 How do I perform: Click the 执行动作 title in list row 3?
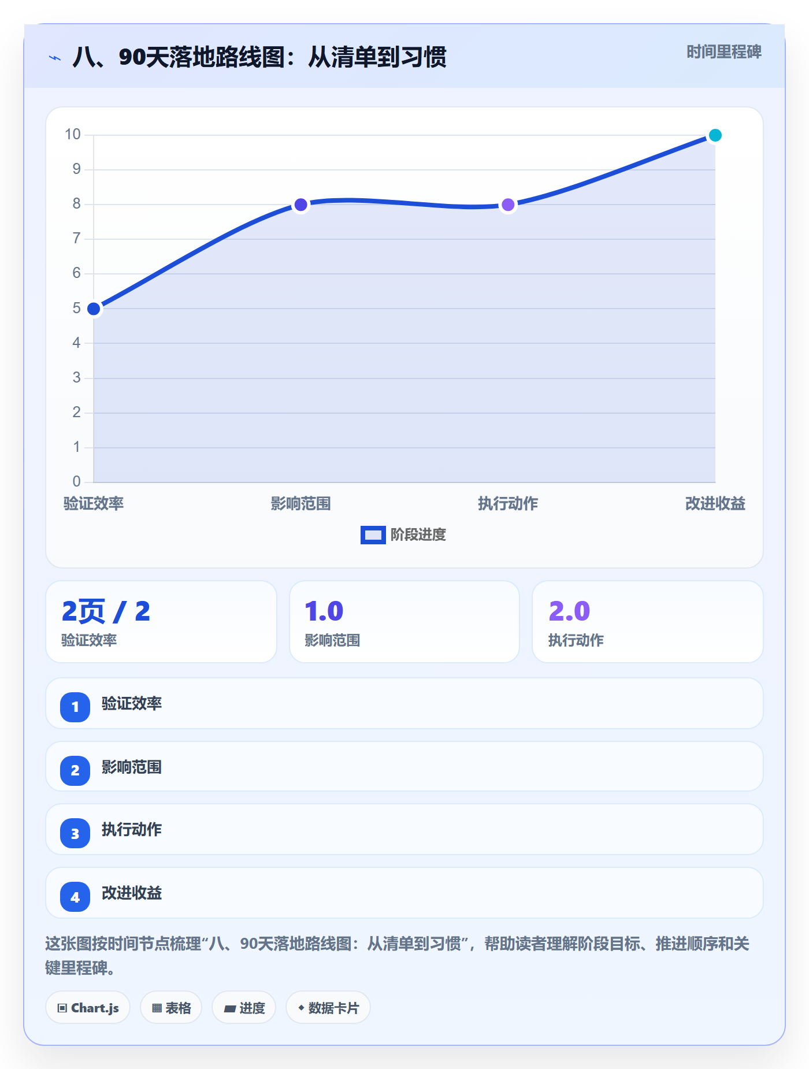pos(132,830)
